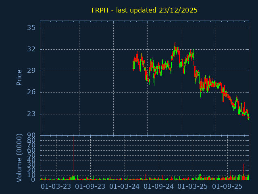Click the 01-09-24 date label
258x194 pixels.
(x=159, y=186)
